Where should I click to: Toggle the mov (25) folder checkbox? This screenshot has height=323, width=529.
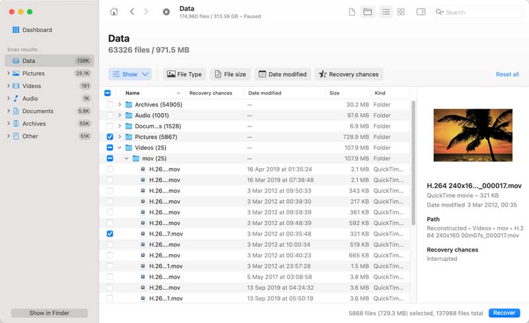point(110,158)
